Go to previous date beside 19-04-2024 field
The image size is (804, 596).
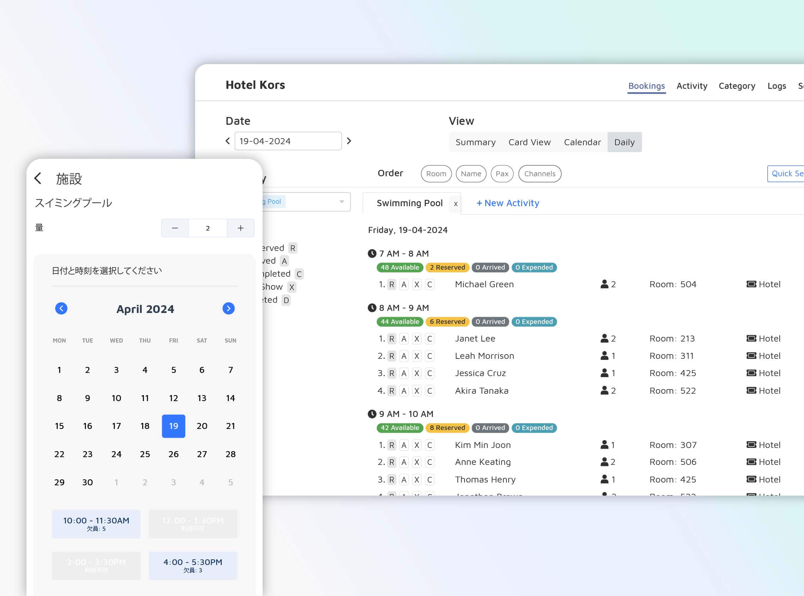pos(228,141)
